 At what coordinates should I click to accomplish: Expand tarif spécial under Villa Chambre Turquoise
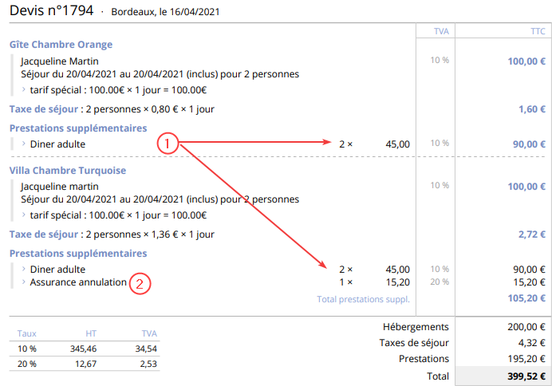click(24, 215)
